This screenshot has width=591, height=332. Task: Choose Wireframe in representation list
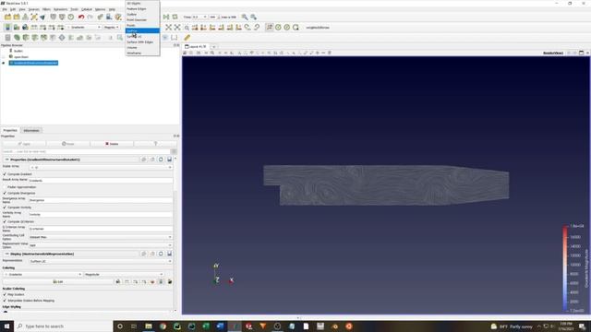coord(142,53)
